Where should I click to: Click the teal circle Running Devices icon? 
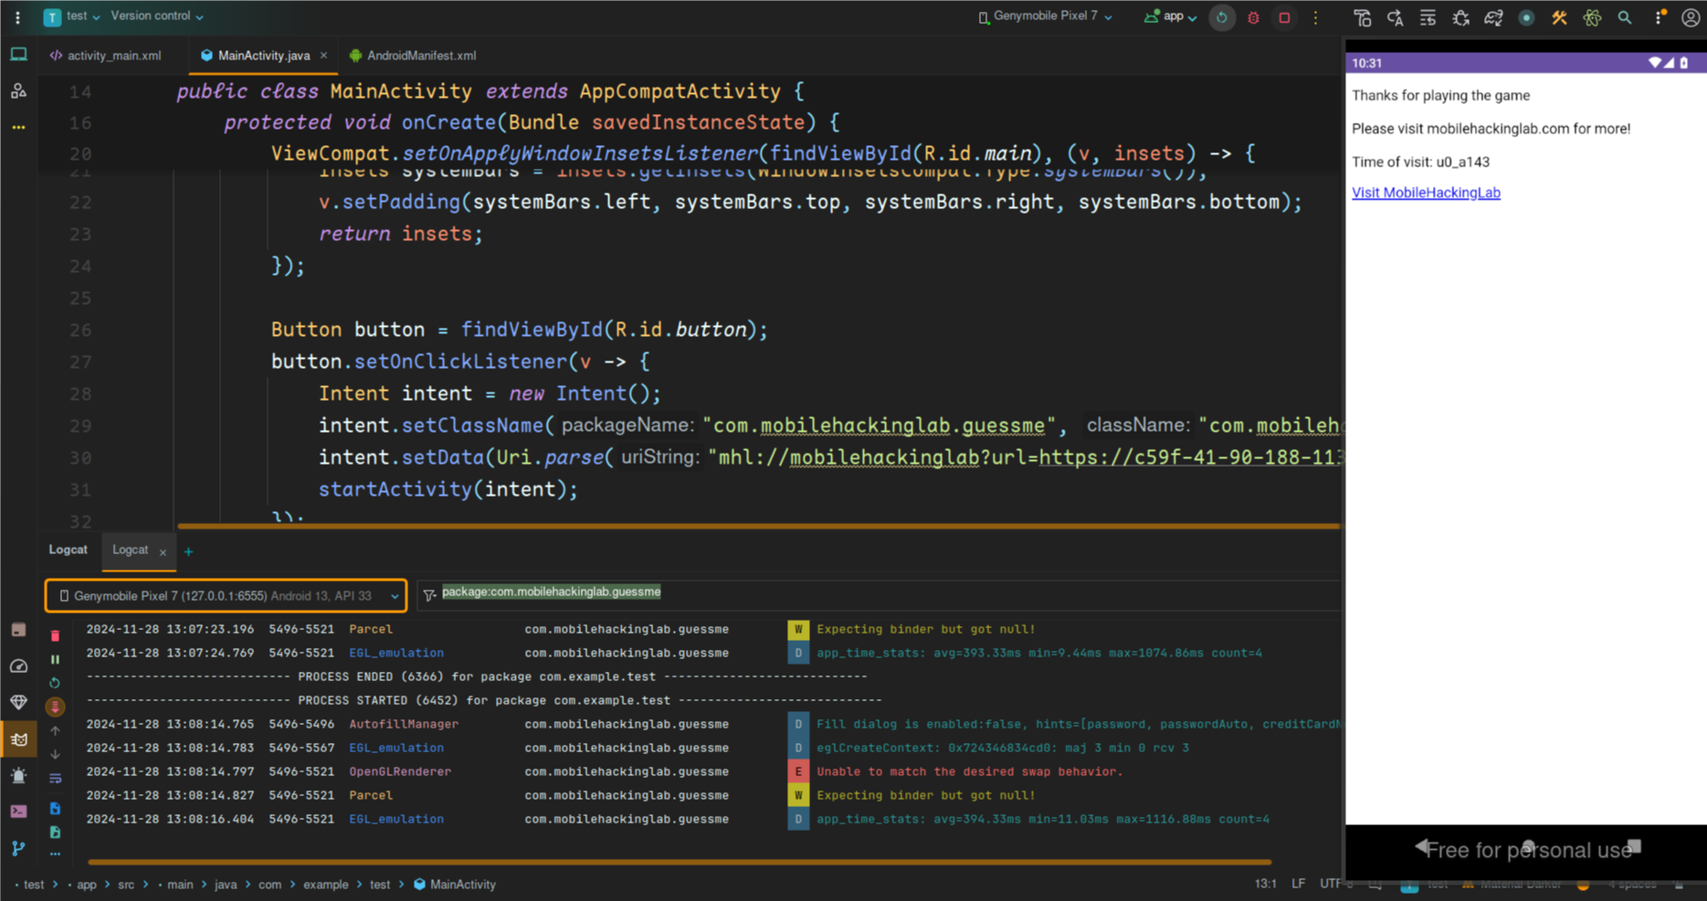coord(1526,17)
